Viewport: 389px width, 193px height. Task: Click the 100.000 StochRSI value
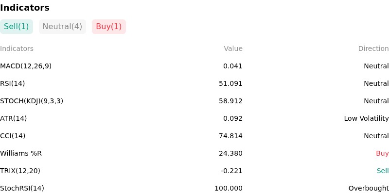pos(229,188)
